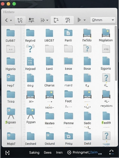Open the Eeue folder
The height and width of the screenshot is (158, 119).
[68, 61]
